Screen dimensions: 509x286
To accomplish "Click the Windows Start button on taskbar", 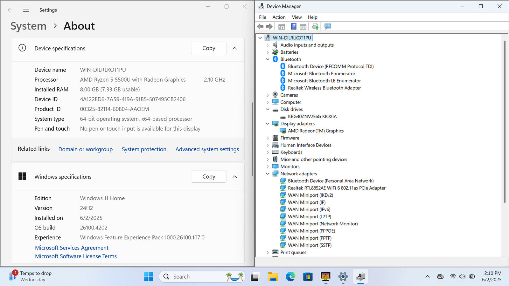I will [x=148, y=277].
